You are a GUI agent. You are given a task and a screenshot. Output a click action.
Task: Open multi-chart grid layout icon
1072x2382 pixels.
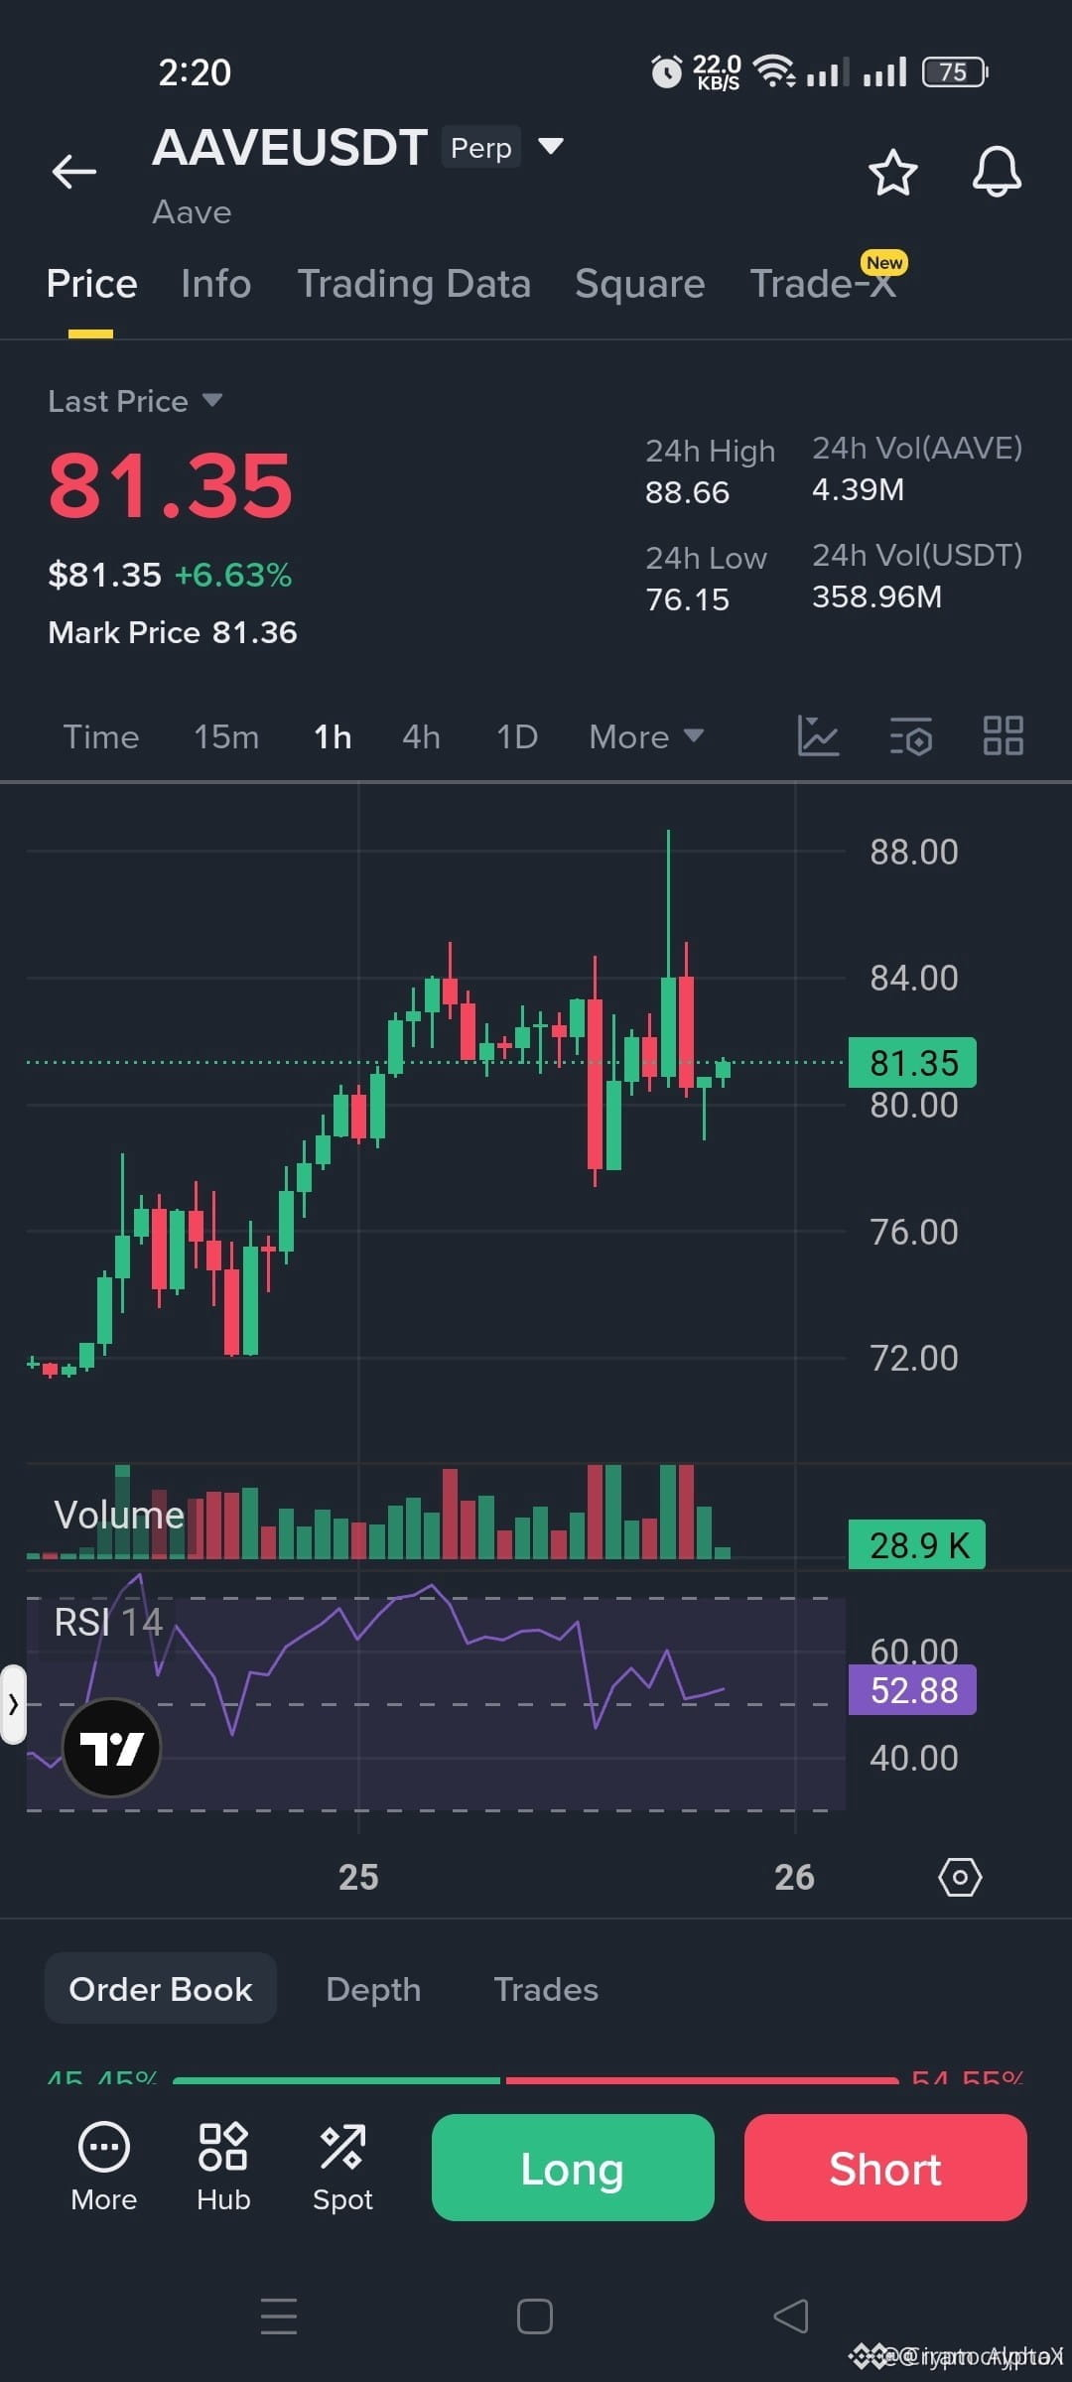(x=1003, y=735)
